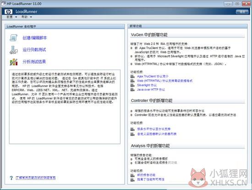Open the 服务水平协议百分比支持 link

tap(153, 129)
